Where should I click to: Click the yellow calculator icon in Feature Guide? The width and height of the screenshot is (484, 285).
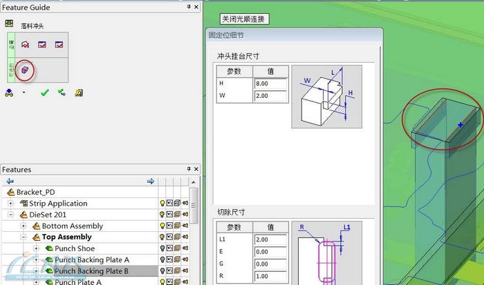point(79,92)
